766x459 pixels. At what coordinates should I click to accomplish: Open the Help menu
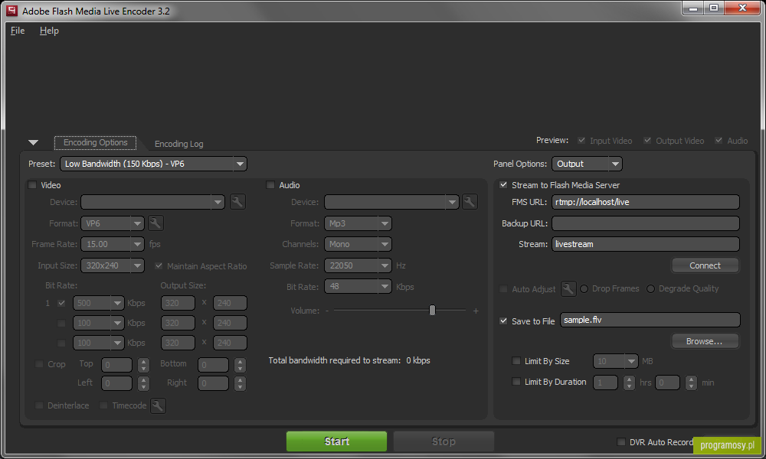pyautogui.click(x=49, y=31)
